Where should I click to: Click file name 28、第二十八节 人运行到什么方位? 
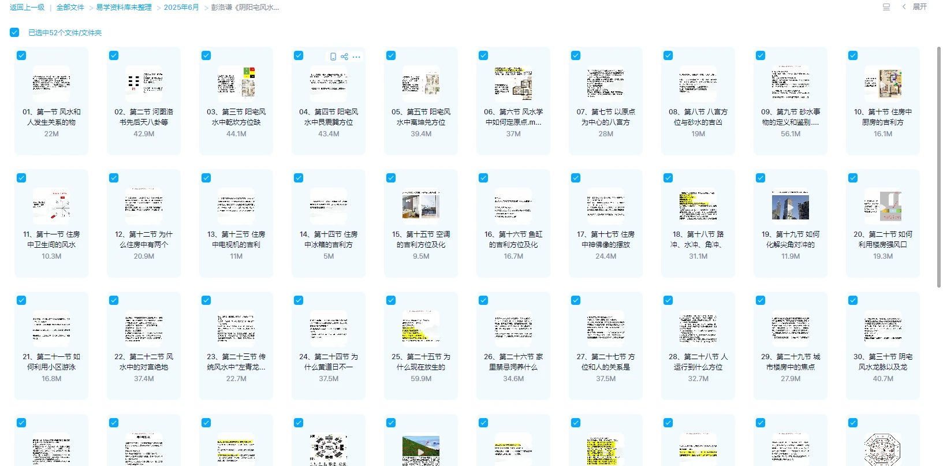point(698,362)
